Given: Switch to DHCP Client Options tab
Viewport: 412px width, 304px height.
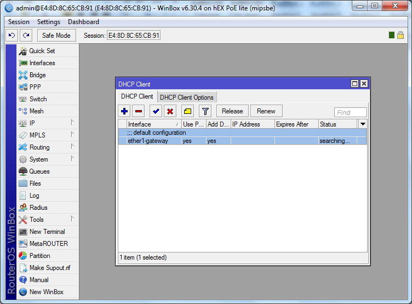Looking at the screenshot, I should click(187, 97).
